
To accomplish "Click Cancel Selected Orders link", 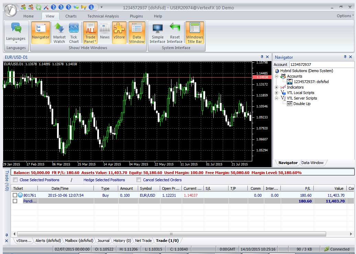I will point(162,180).
